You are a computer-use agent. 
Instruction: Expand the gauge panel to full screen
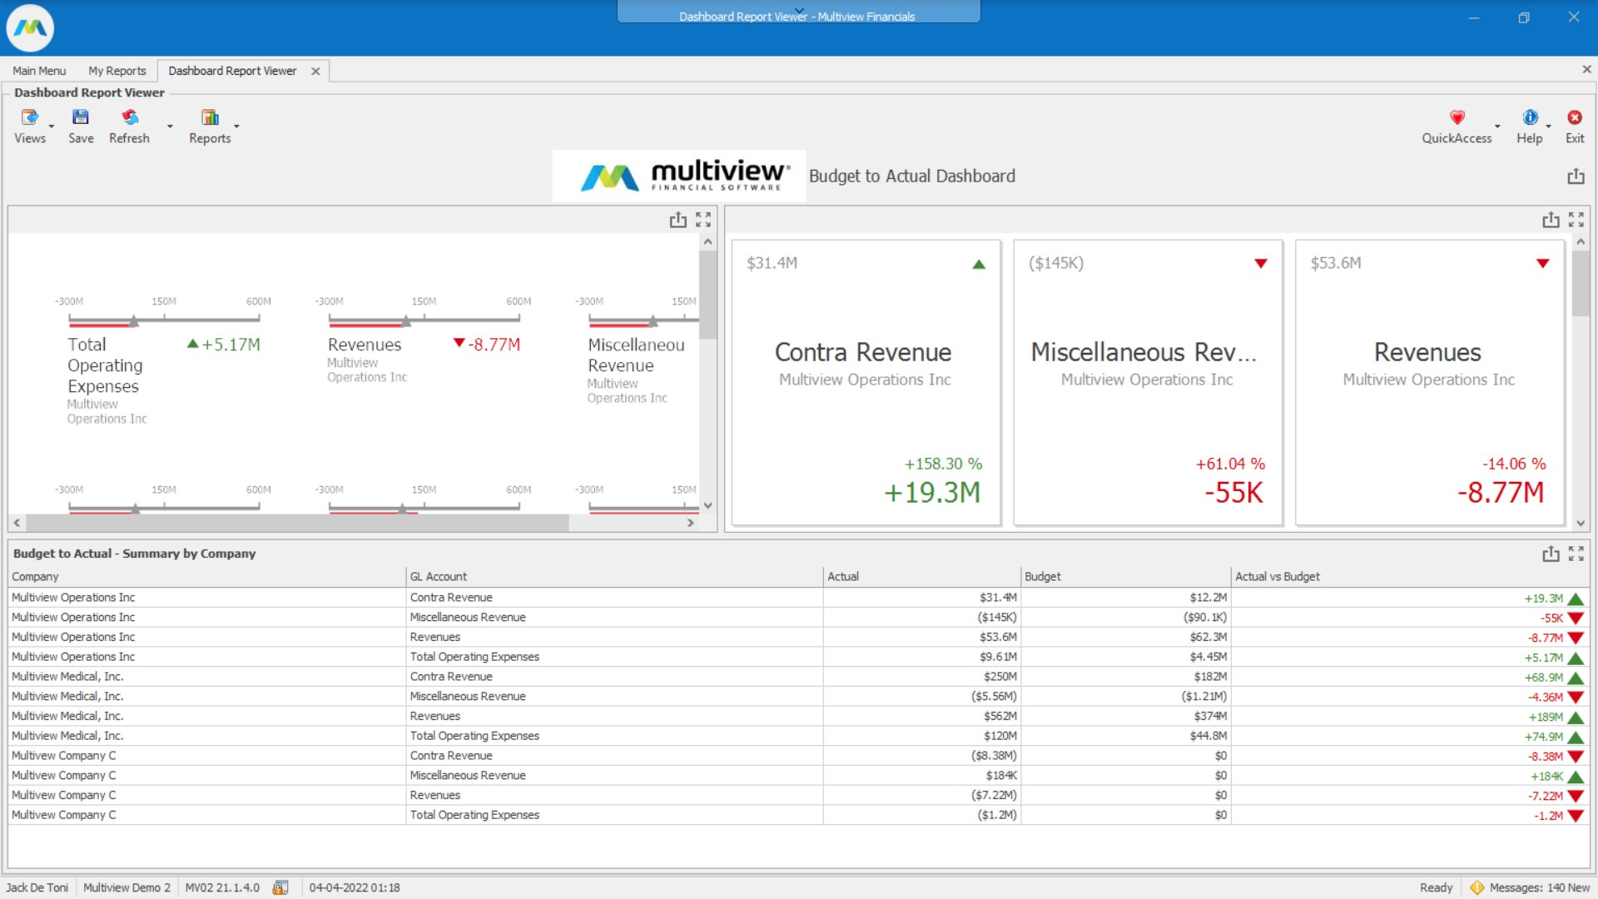703,219
